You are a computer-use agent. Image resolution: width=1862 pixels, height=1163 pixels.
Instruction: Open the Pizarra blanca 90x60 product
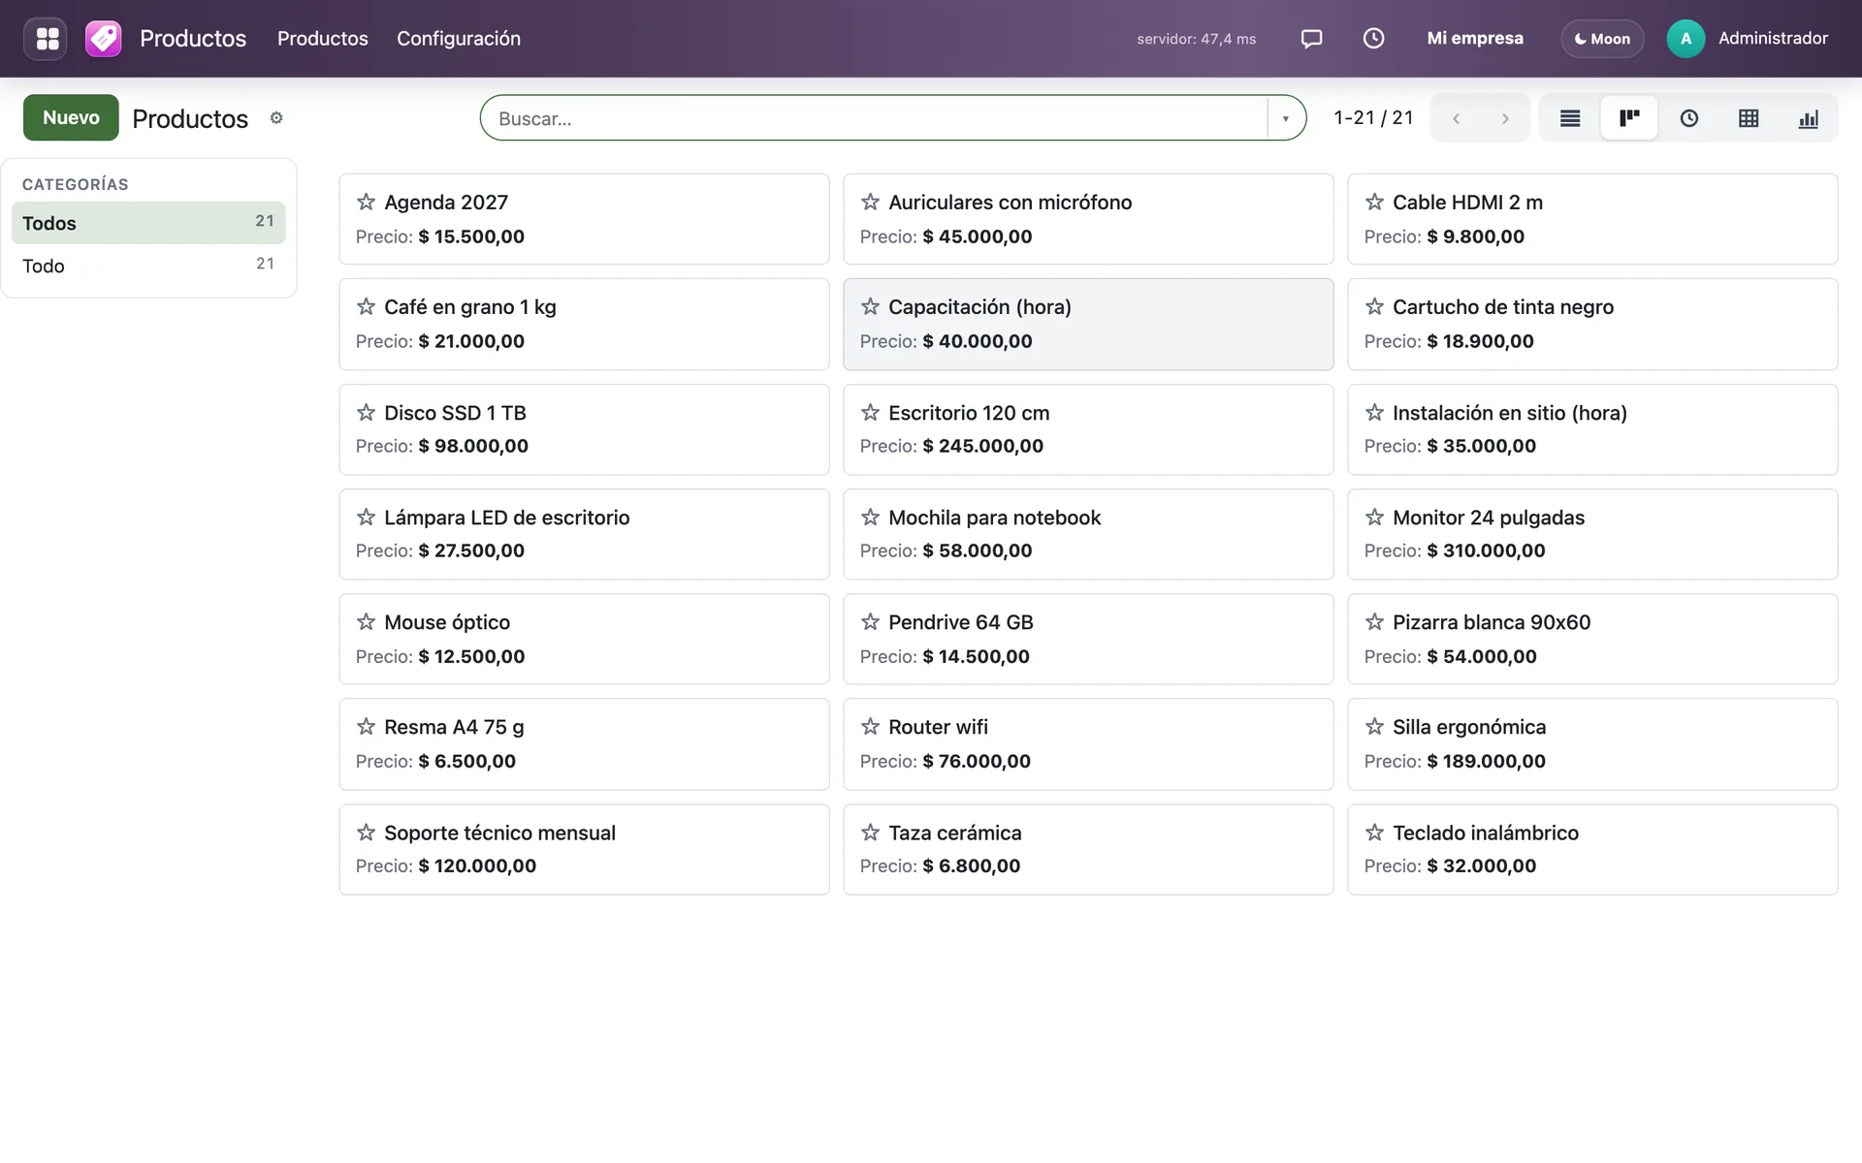pos(1592,639)
